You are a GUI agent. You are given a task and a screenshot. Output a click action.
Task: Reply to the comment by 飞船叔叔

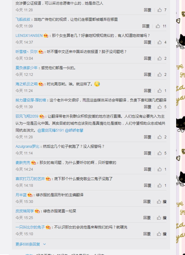point(146,26)
